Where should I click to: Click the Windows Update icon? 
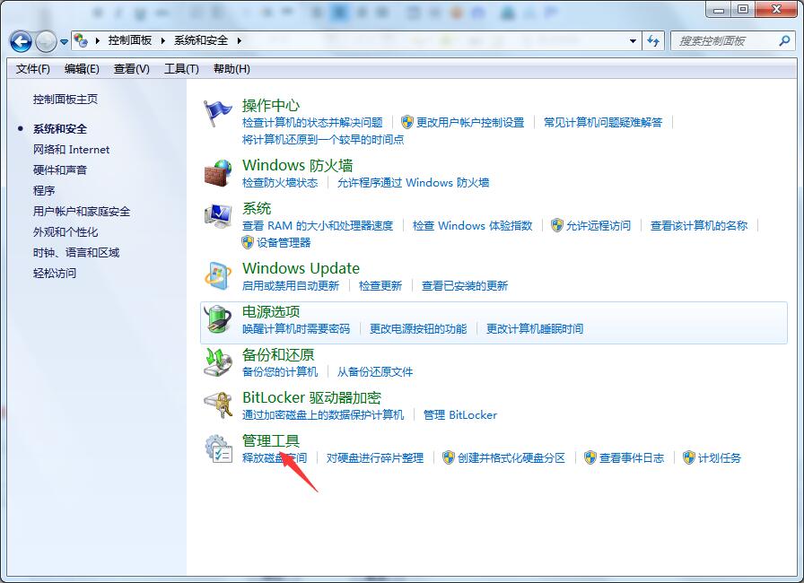(x=218, y=275)
